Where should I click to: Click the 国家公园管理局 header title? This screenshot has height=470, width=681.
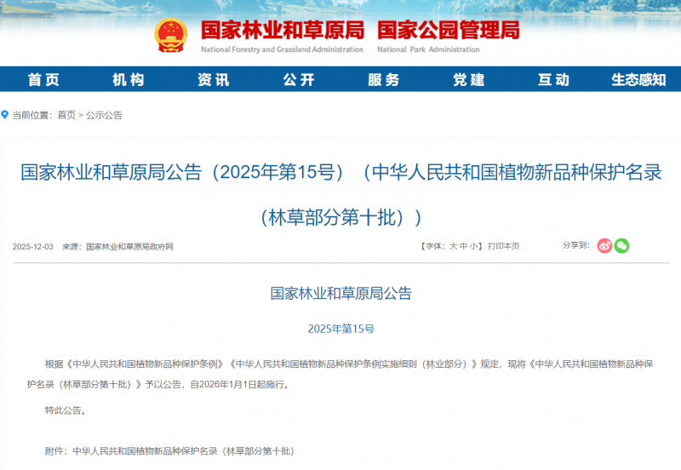[448, 31]
